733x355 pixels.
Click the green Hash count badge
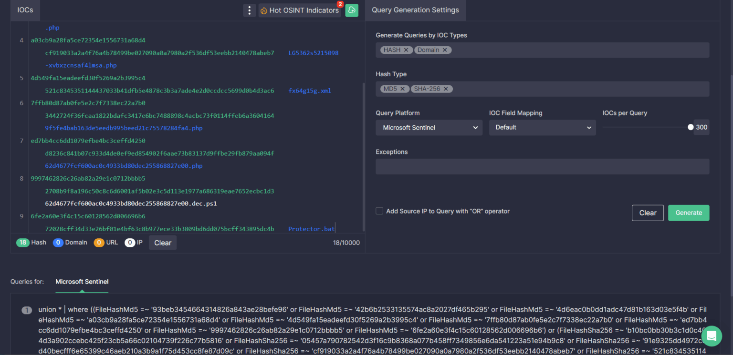(22, 243)
